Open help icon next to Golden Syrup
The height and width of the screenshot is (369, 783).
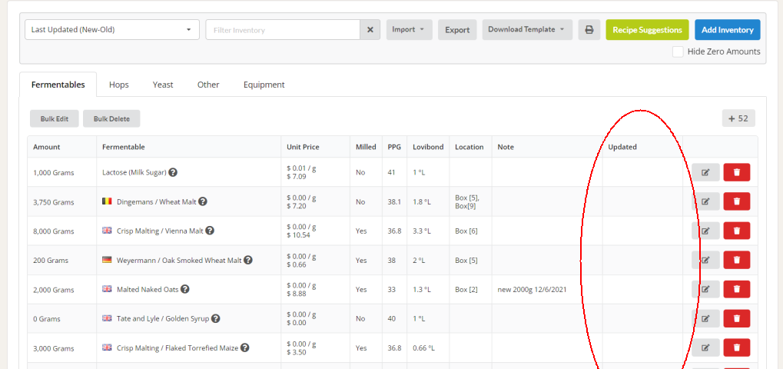click(215, 318)
